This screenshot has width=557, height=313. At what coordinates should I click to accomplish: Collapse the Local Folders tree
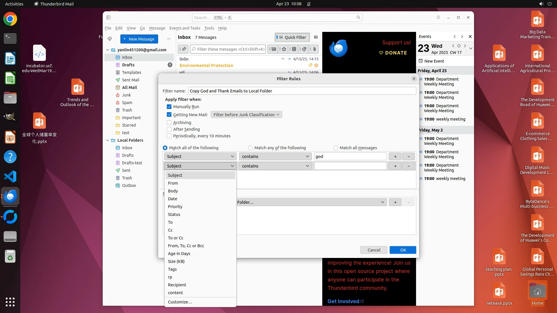(x=108, y=140)
